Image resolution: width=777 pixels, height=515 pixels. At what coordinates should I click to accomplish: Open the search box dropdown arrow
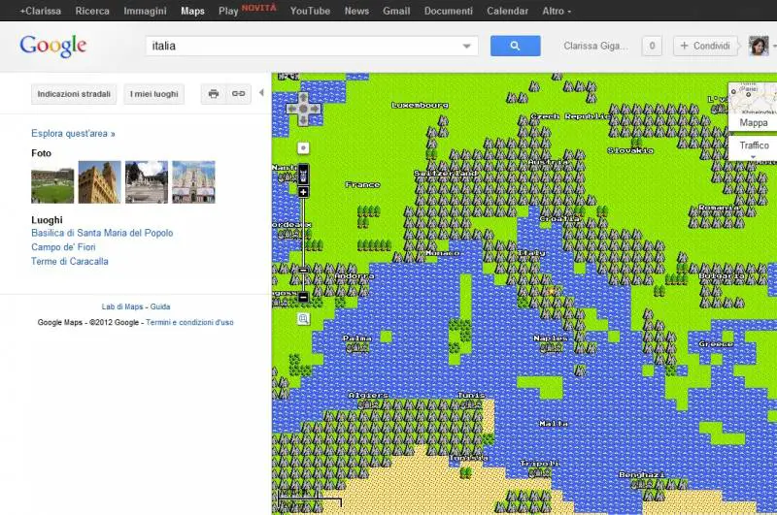pyautogui.click(x=467, y=46)
